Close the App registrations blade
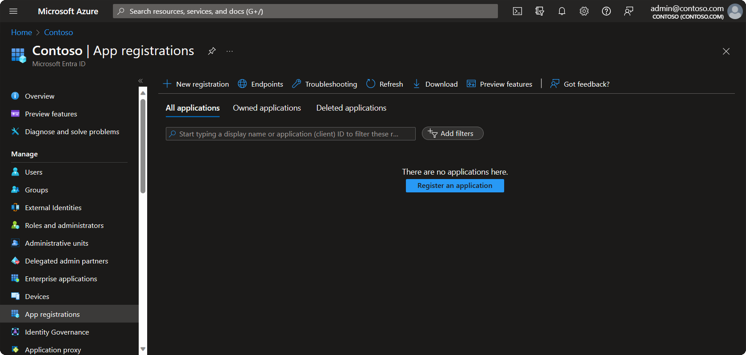This screenshot has height=355, width=746. click(x=726, y=52)
